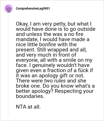Click the line 'given even a fraction of a'
The width and height of the screenshot is (104, 121).
click(46, 71)
